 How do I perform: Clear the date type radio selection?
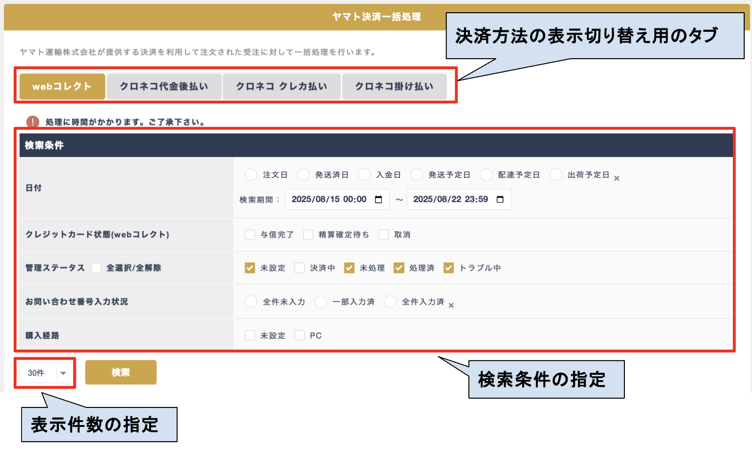(617, 179)
